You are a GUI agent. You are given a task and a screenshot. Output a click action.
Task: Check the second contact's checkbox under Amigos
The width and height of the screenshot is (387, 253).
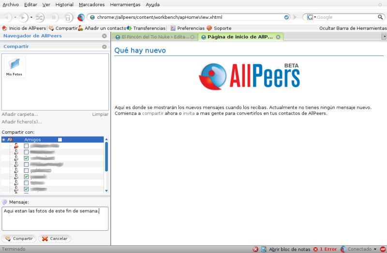tap(26, 152)
